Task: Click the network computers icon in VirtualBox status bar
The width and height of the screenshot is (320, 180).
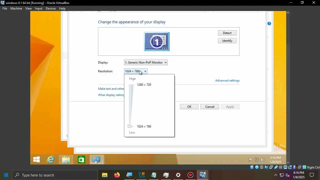Action: click(271, 167)
